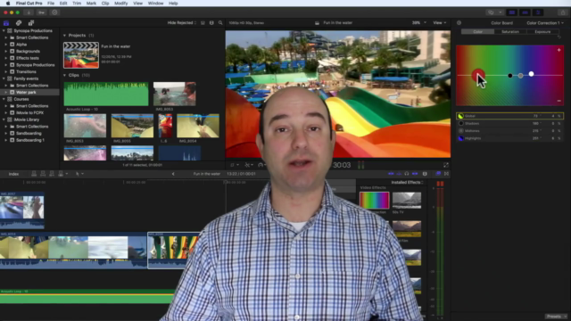
Task: Click the clip appearance filmstrip icon in browser
Action: pos(203,23)
